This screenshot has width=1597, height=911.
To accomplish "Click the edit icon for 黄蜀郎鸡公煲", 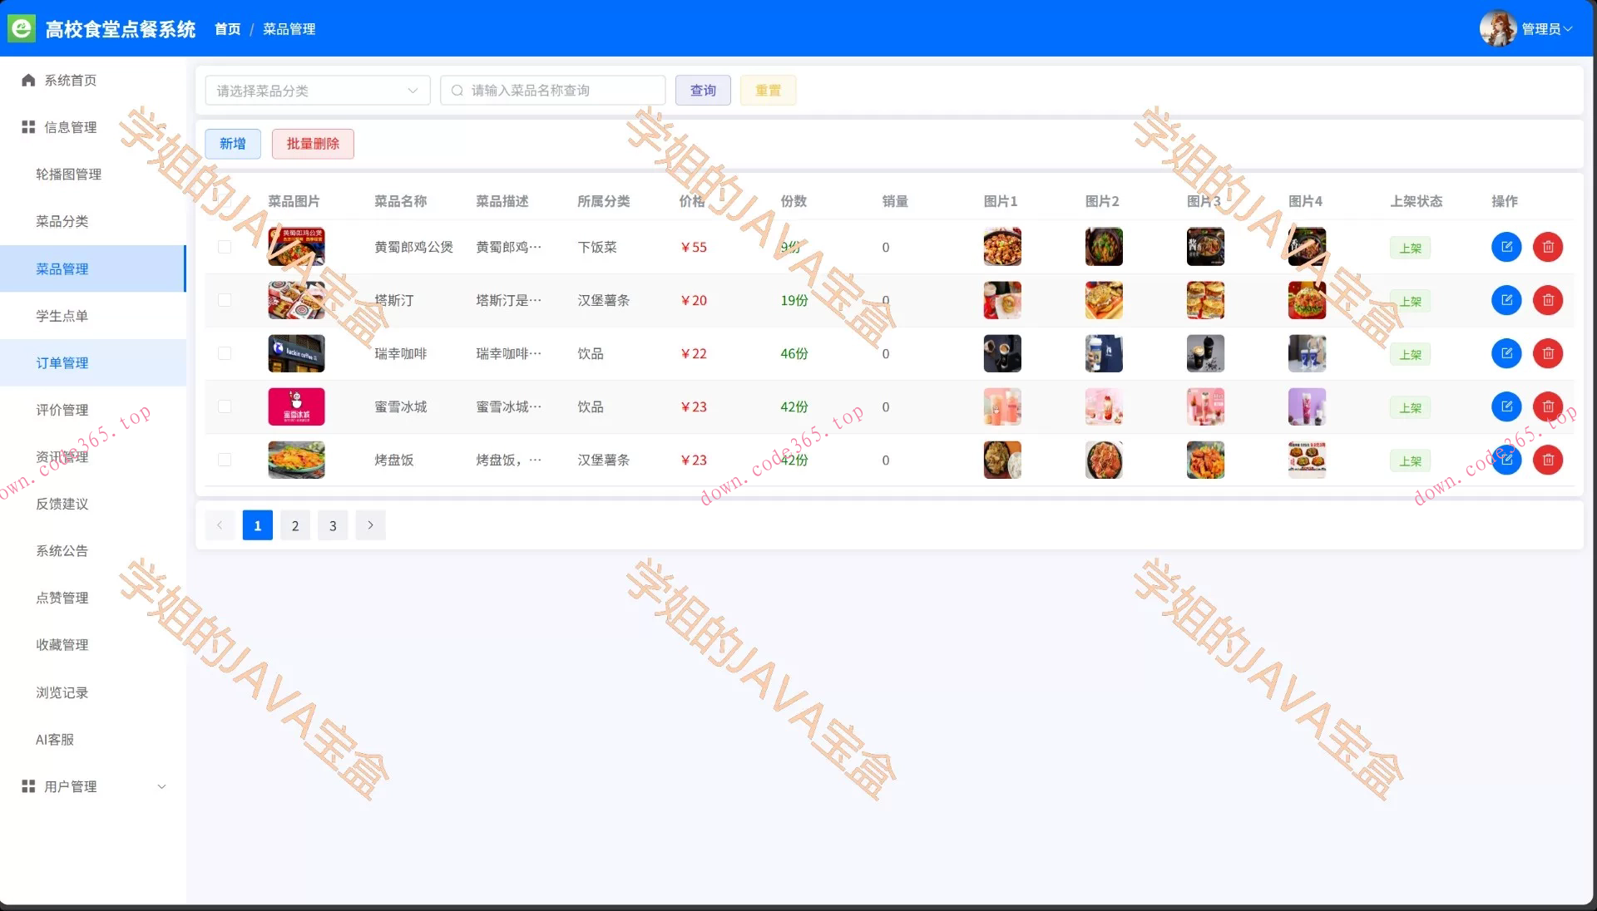I will click(x=1507, y=247).
